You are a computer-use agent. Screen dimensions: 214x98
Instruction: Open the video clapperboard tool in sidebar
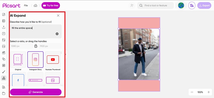4,53
